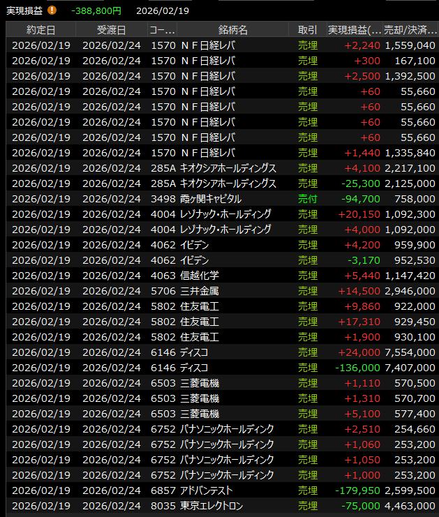Click the コード column header

tap(162, 30)
